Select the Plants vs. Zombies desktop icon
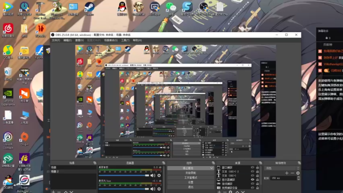The image size is (343, 193). tap(57, 10)
